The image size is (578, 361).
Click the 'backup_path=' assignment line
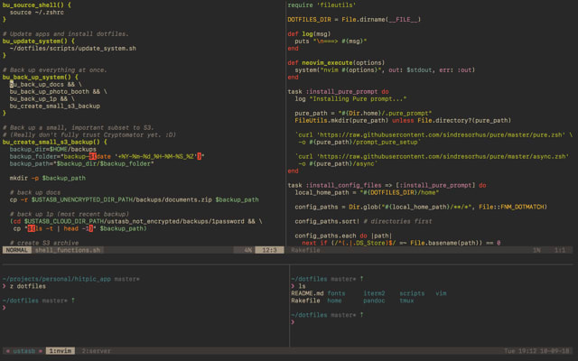82,163
